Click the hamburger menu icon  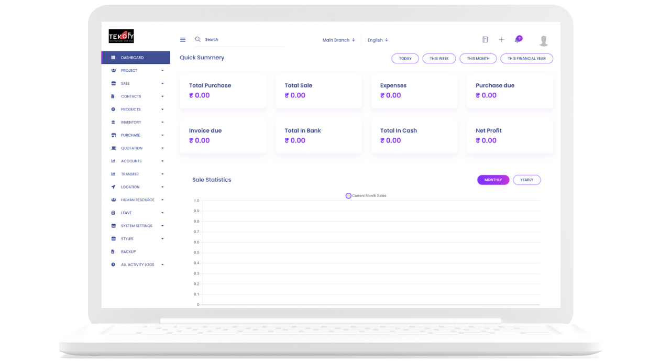183,40
